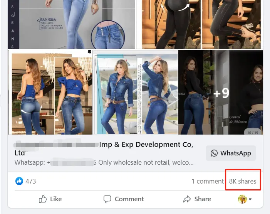Click the Comment speech bubble icon
Screen dimensions: 270x214
point(107,199)
